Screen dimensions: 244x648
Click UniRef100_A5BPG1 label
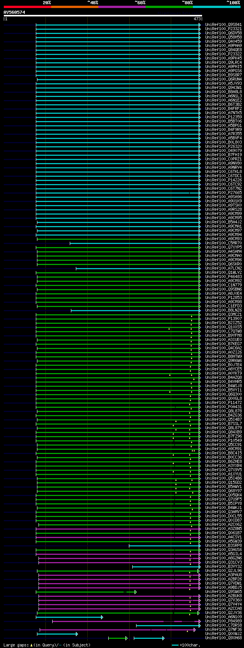click(223, 125)
